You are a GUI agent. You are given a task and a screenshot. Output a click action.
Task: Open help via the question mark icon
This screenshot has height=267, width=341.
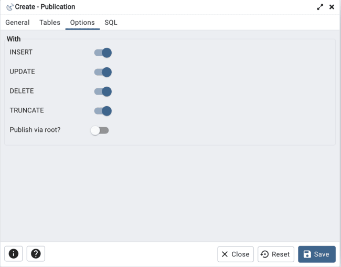[36, 254]
